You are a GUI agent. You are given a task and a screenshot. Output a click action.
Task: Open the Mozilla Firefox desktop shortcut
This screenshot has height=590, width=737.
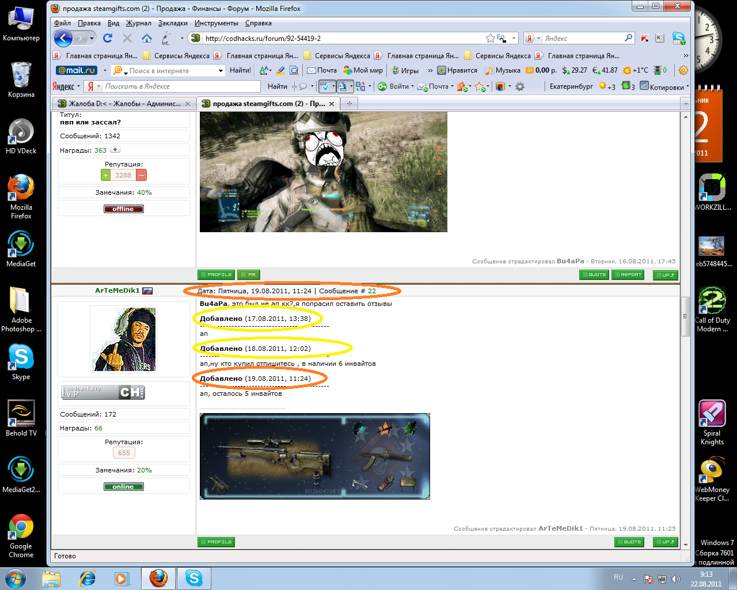tap(21, 197)
